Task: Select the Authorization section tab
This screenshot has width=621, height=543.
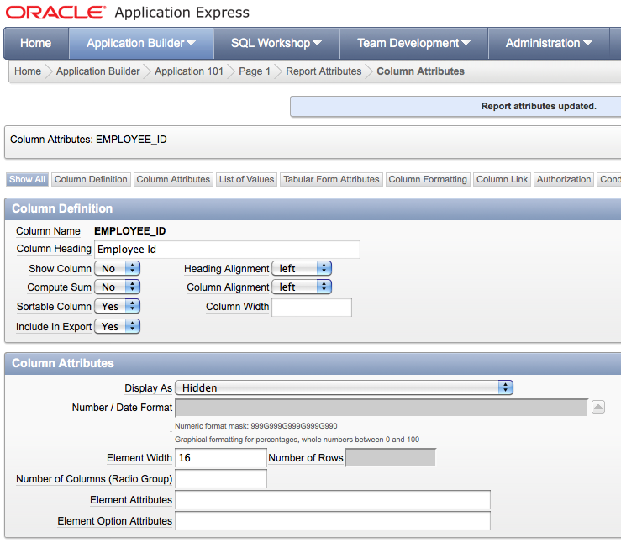Action: coord(564,179)
